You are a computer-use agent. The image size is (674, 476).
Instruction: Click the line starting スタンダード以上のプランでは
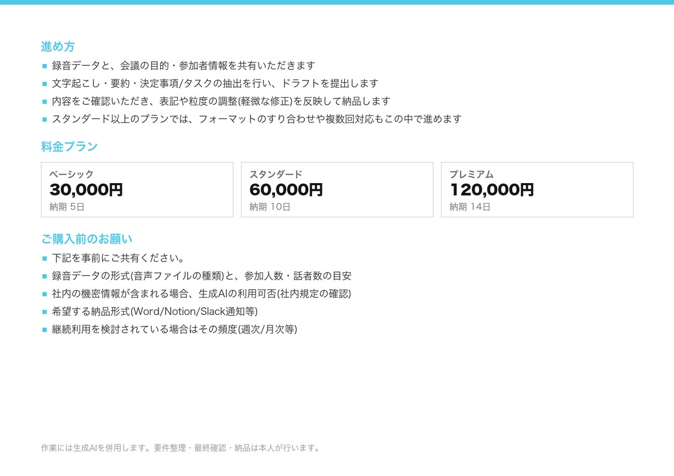(257, 119)
